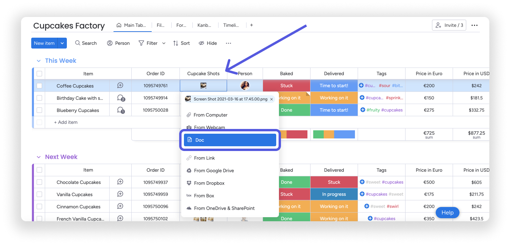Click the red Stuck status for Coffee Cupcakes
Image resolution: width=509 pixels, height=245 pixels.
(286, 86)
